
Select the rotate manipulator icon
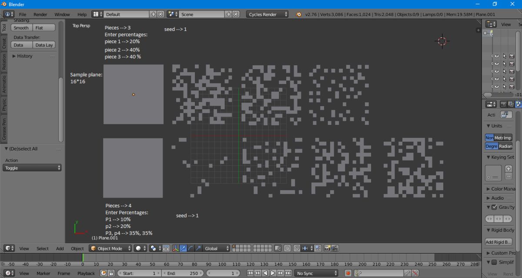click(x=191, y=248)
